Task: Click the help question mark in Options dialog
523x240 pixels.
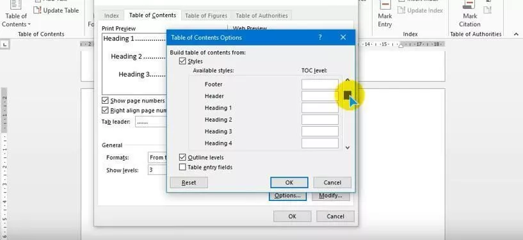Action: click(320, 37)
